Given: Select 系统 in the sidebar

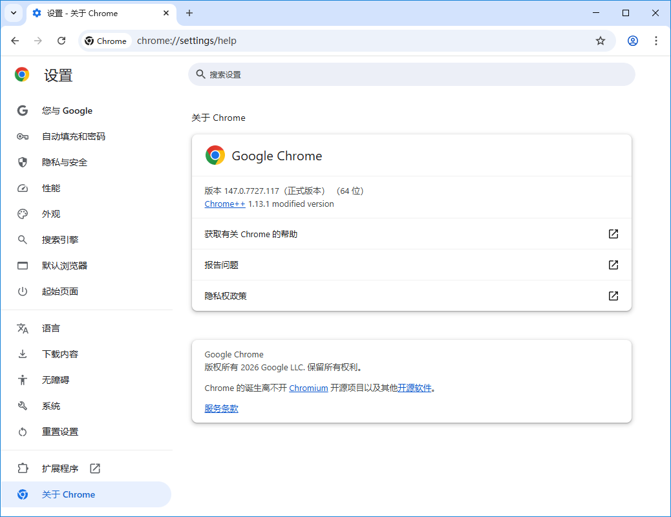Looking at the screenshot, I should 85,406.
